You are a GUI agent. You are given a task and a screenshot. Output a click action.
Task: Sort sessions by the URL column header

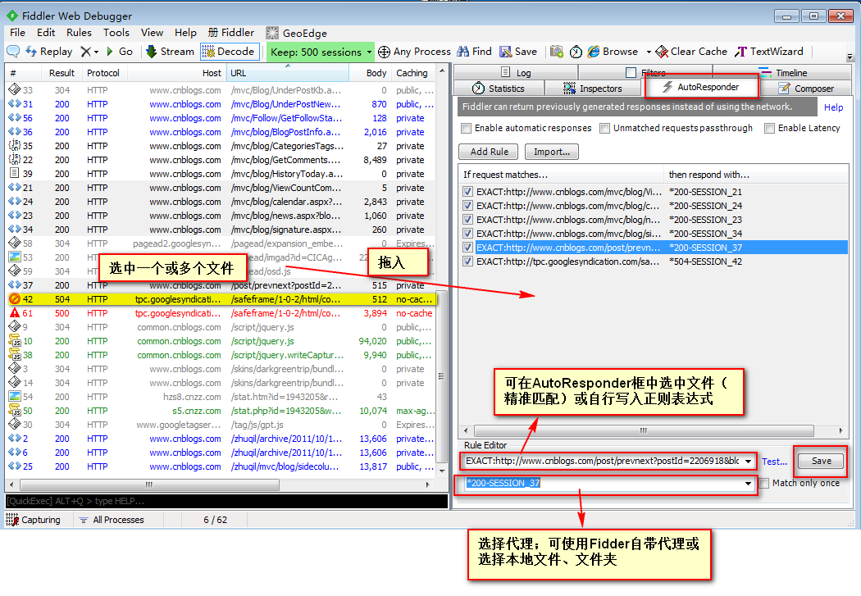(x=288, y=73)
